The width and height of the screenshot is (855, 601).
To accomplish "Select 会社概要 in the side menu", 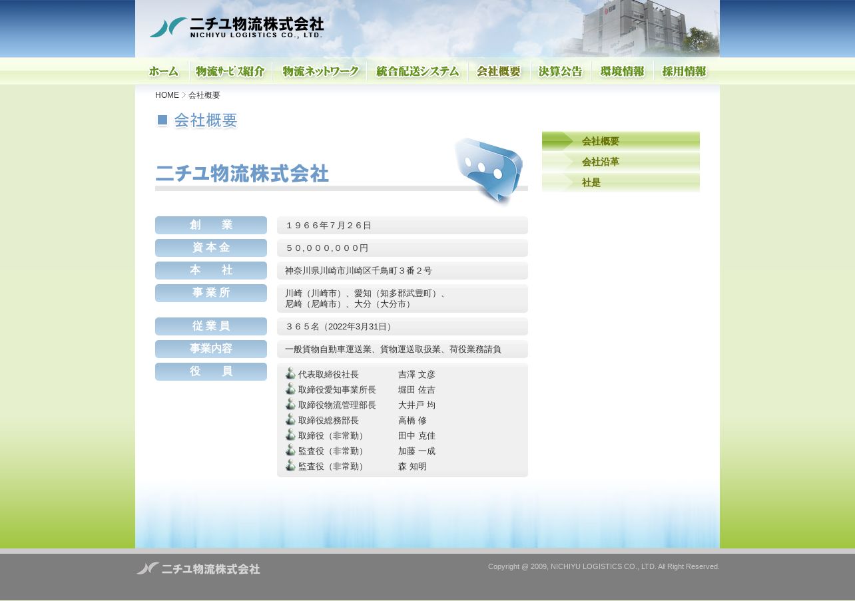I will [621, 141].
